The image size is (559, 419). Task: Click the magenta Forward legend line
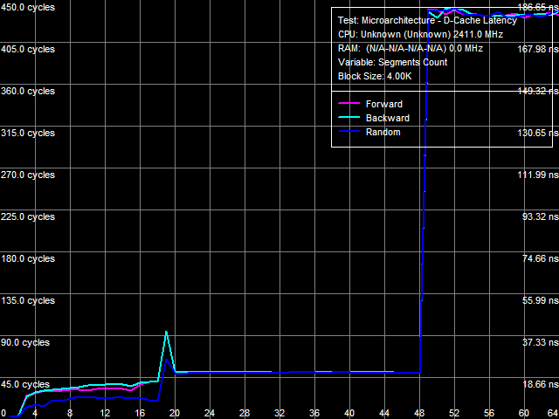pyautogui.click(x=349, y=104)
